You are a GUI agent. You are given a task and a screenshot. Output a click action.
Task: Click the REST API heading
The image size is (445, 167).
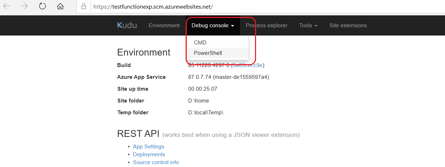(x=138, y=134)
